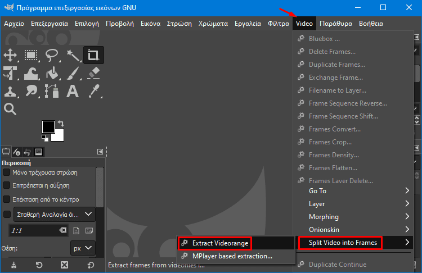Swap foreground and background colors
Image resolution: width=422 pixels, height=273 pixels.
[x=61, y=124]
